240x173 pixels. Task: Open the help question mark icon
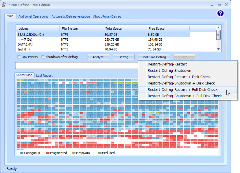pyautogui.click(x=220, y=14)
